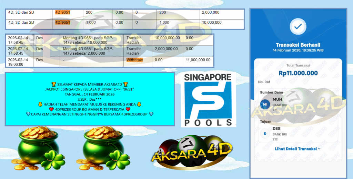
Task: Expand the Lihat Detail Transaksi chevron
Action: tap(319, 149)
